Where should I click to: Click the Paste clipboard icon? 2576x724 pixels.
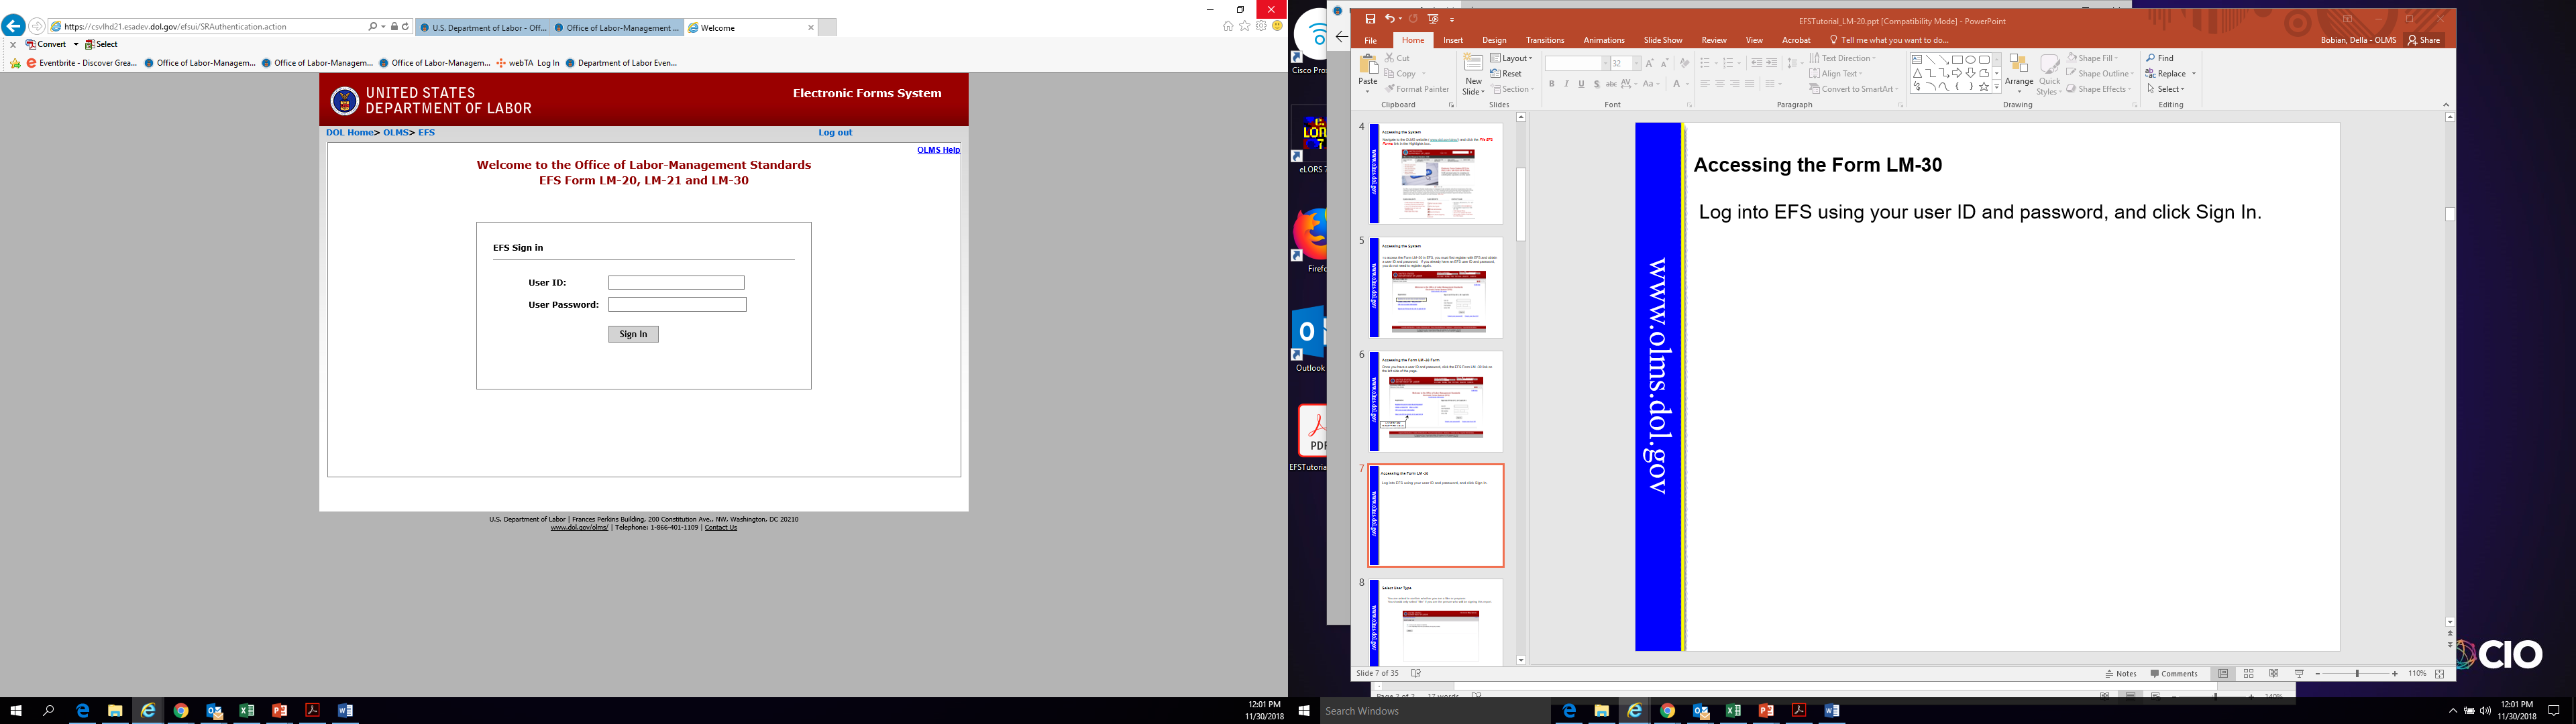[x=1367, y=67]
